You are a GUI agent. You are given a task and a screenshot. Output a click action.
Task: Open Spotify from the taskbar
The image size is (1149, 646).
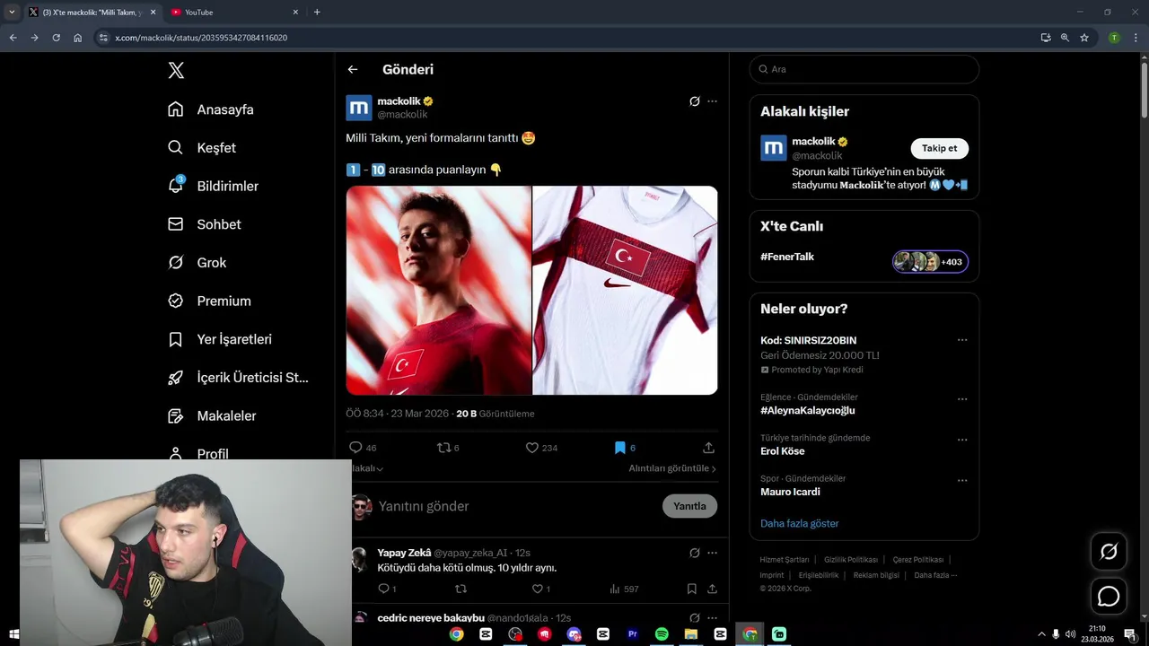click(662, 633)
